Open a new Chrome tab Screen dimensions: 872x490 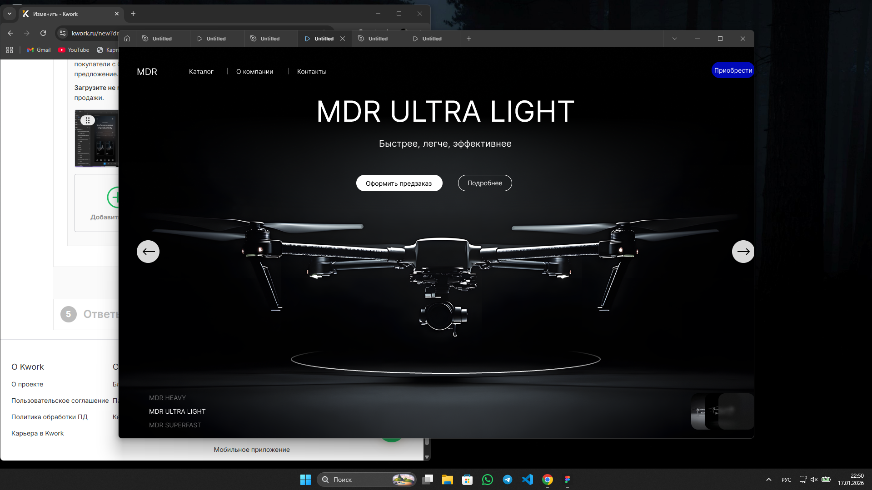click(x=133, y=14)
